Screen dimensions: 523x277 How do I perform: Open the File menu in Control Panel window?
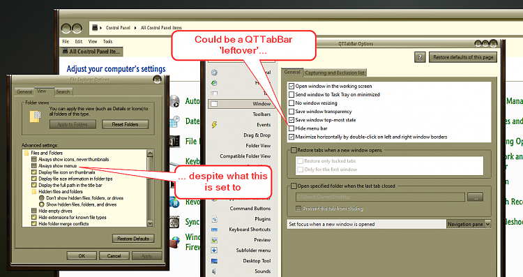pyautogui.click(x=66, y=42)
